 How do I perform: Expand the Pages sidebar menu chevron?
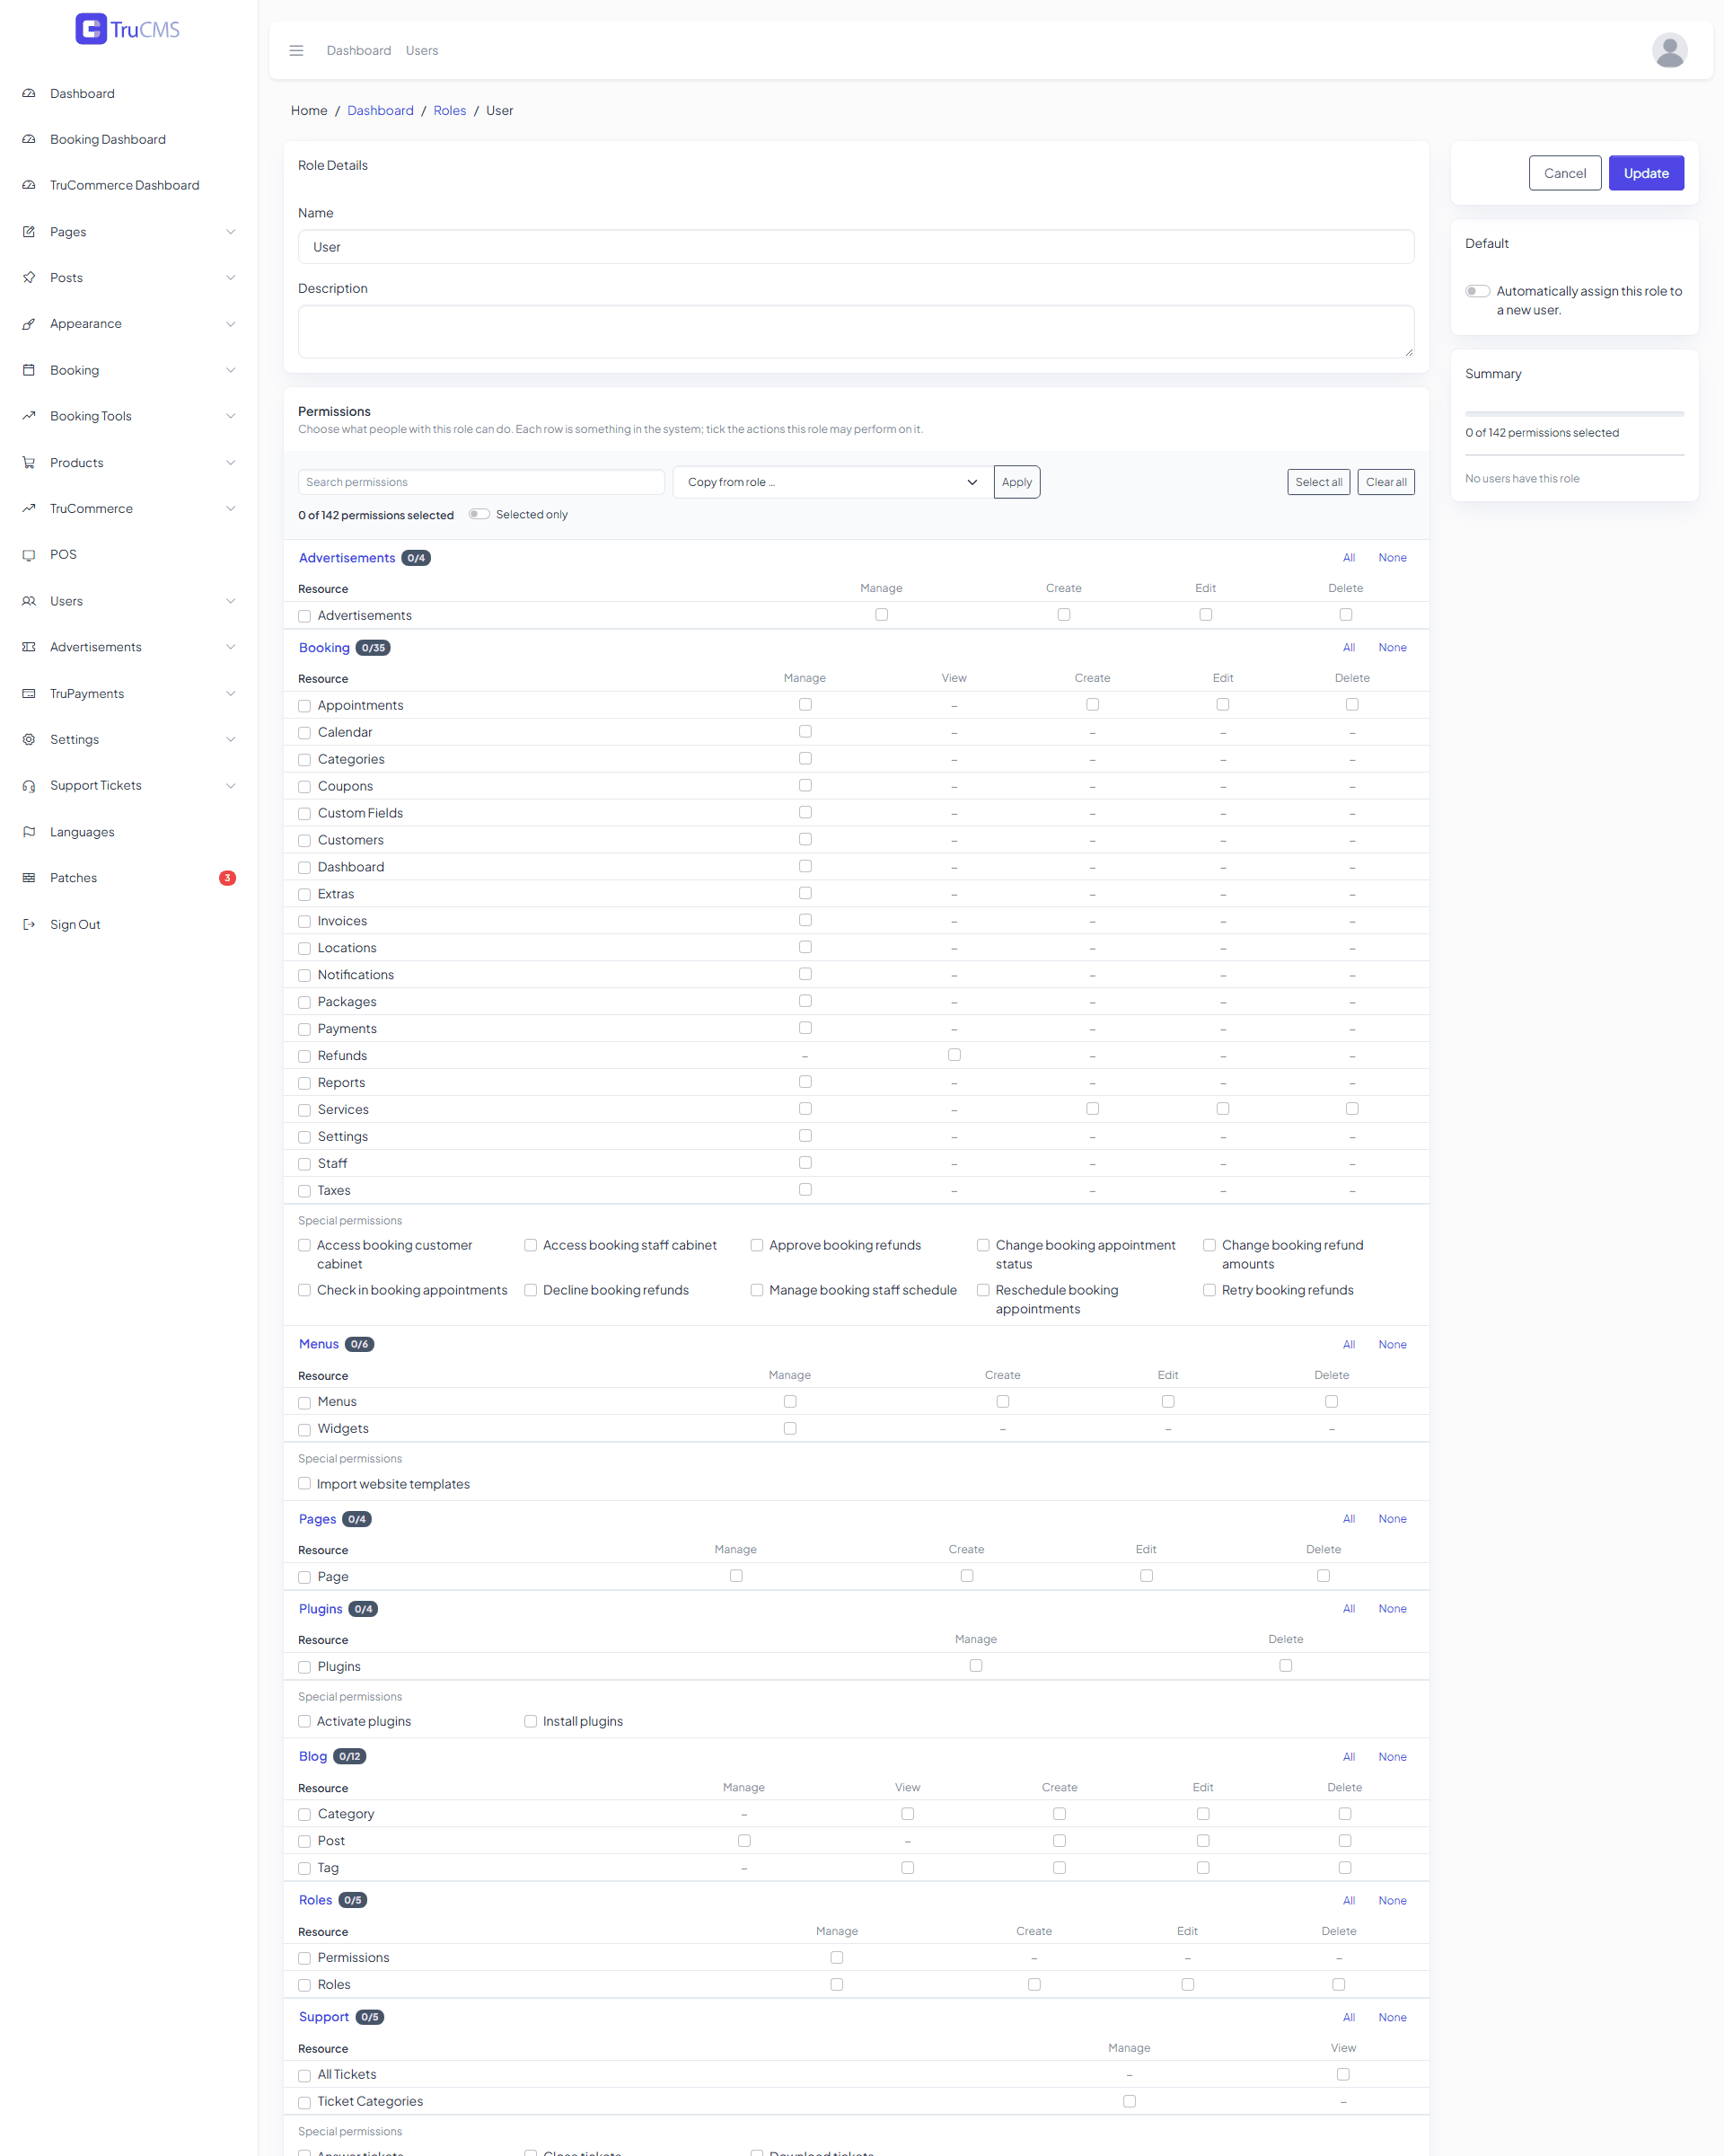[x=231, y=232]
